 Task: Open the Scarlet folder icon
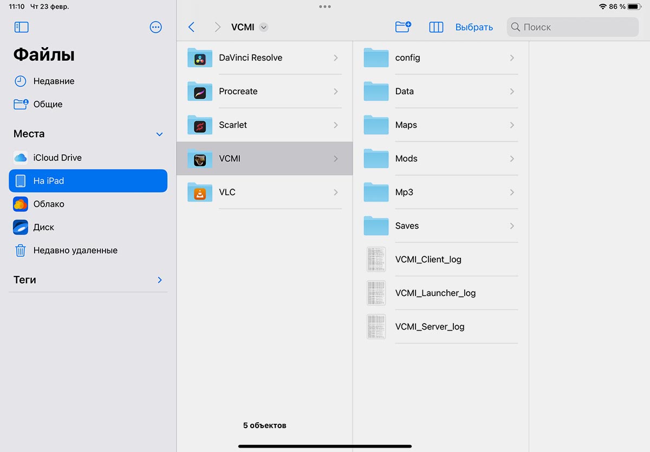pyautogui.click(x=199, y=125)
